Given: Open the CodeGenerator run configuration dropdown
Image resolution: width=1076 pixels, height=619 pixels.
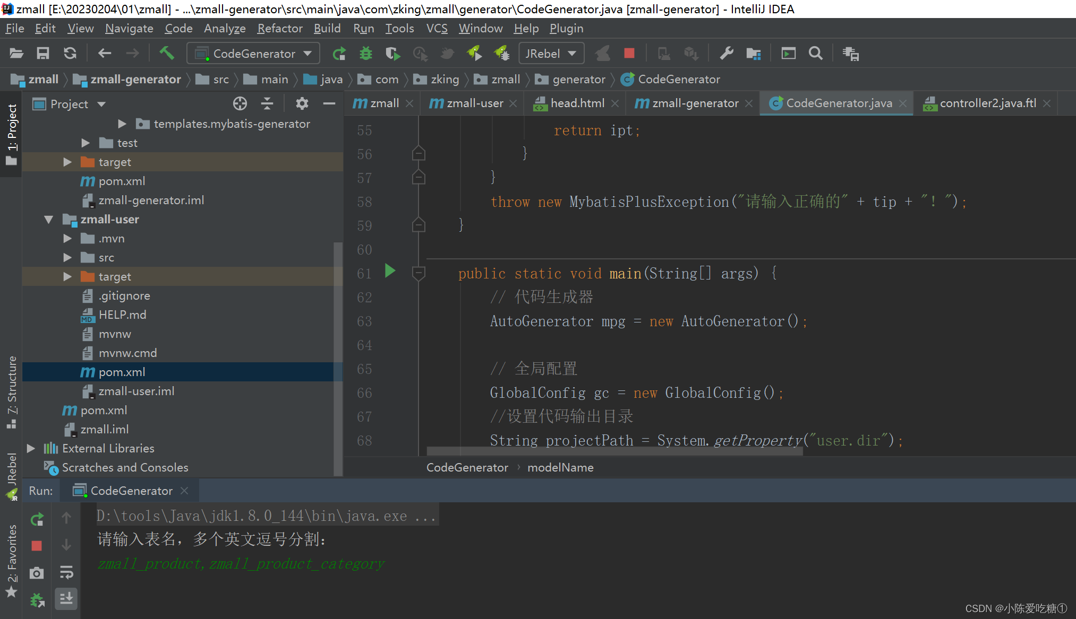Looking at the screenshot, I should click(253, 54).
